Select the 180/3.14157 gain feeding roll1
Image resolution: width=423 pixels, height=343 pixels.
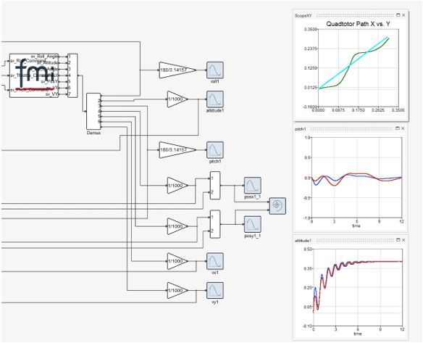point(177,70)
